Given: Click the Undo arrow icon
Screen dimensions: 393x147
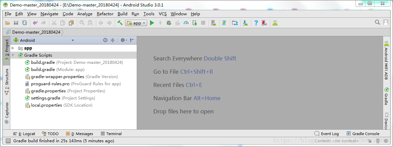Looking at the screenshot, I should click(x=35, y=23).
